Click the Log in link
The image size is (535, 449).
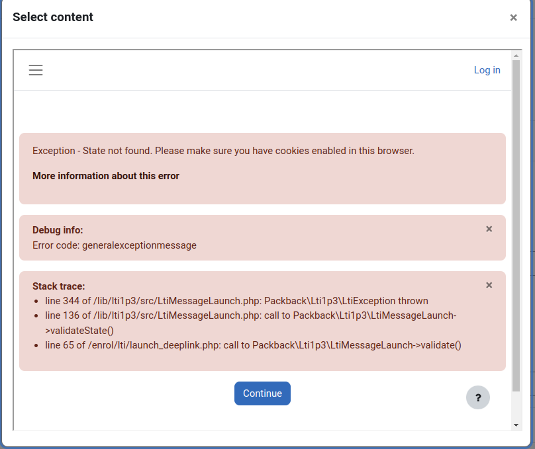coord(487,70)
